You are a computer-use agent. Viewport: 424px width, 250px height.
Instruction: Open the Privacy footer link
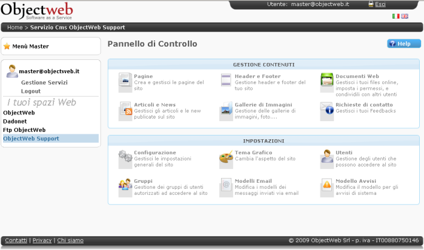[42, 240]
